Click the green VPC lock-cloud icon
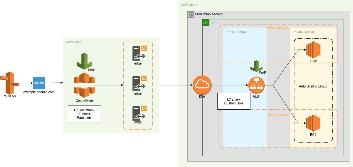The width and height of the screenshot is (353, 167). click(x=206, y=23)
